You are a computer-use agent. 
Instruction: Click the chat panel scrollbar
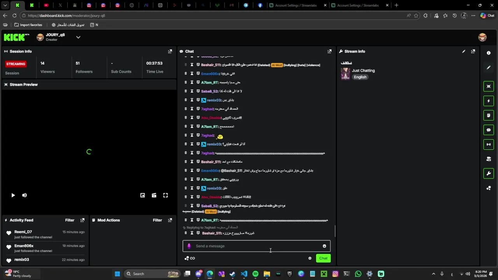click(335, 231)
